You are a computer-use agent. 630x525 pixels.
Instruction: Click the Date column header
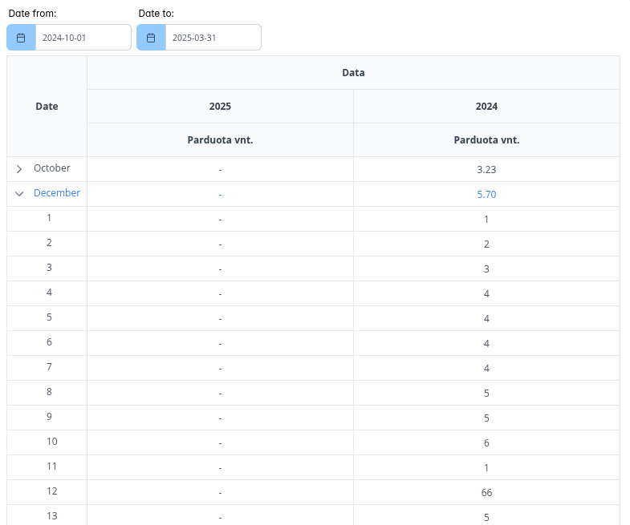click(x=47, y=106)
